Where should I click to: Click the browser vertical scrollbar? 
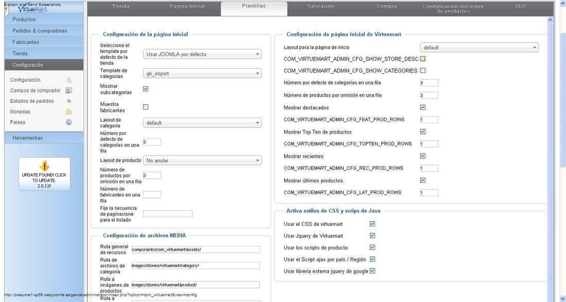562,101
